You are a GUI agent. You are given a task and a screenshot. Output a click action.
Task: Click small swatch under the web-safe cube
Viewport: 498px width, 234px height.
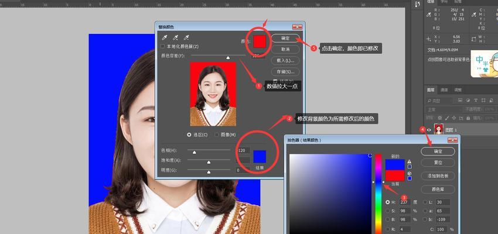click(410, 178)
